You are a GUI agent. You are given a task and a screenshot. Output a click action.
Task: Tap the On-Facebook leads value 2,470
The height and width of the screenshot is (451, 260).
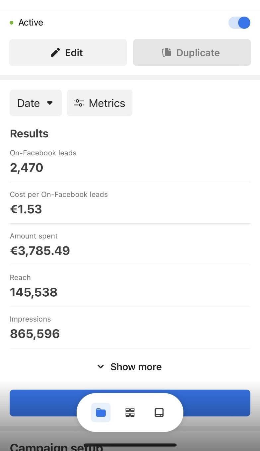click(27, 168)
